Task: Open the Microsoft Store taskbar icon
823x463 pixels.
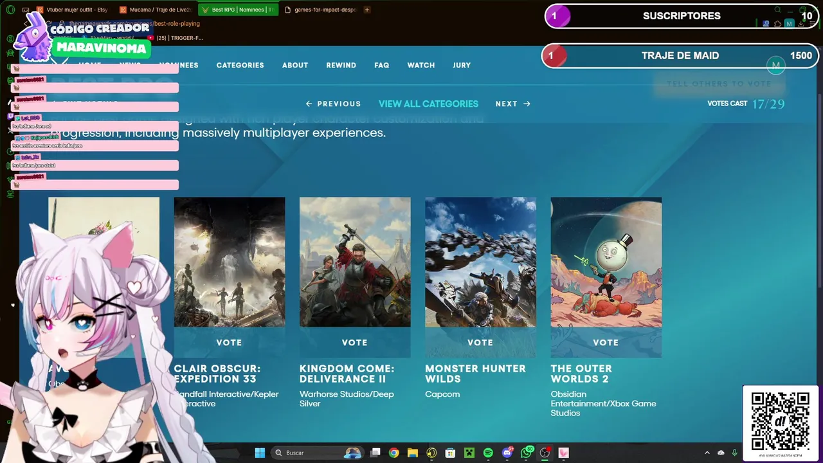Action: click(x=451, y=453)
